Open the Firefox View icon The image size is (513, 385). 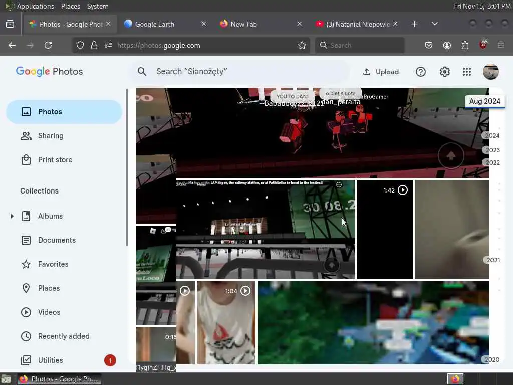pos(10,24)
